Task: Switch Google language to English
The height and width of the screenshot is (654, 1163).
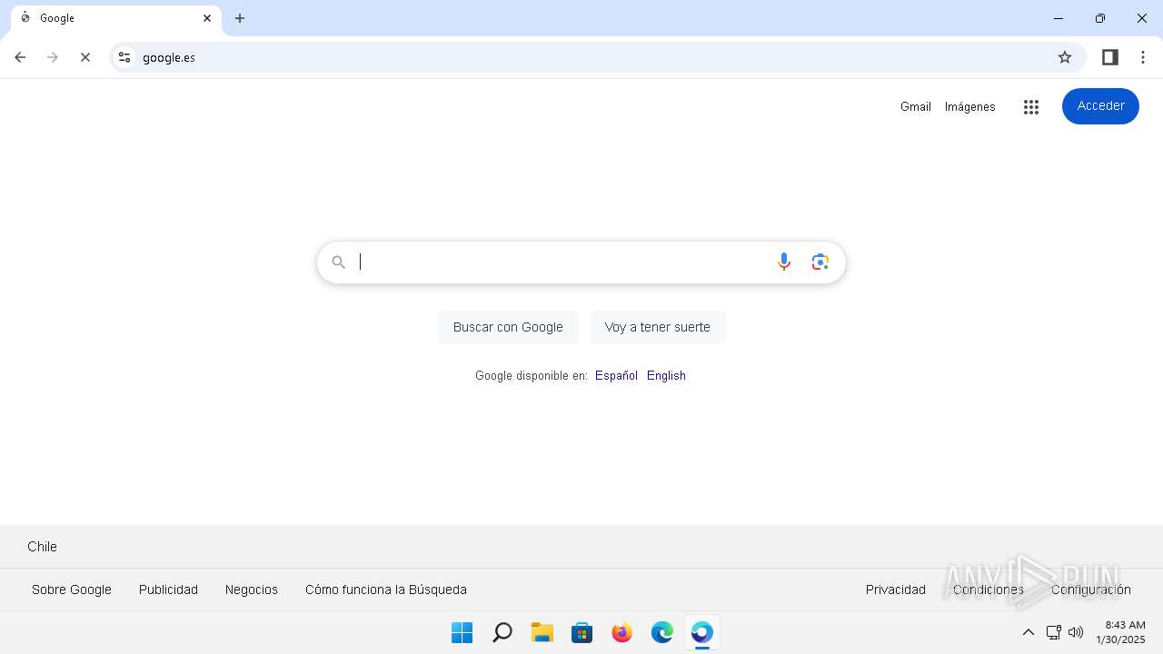Action: (x=666, y=375)
